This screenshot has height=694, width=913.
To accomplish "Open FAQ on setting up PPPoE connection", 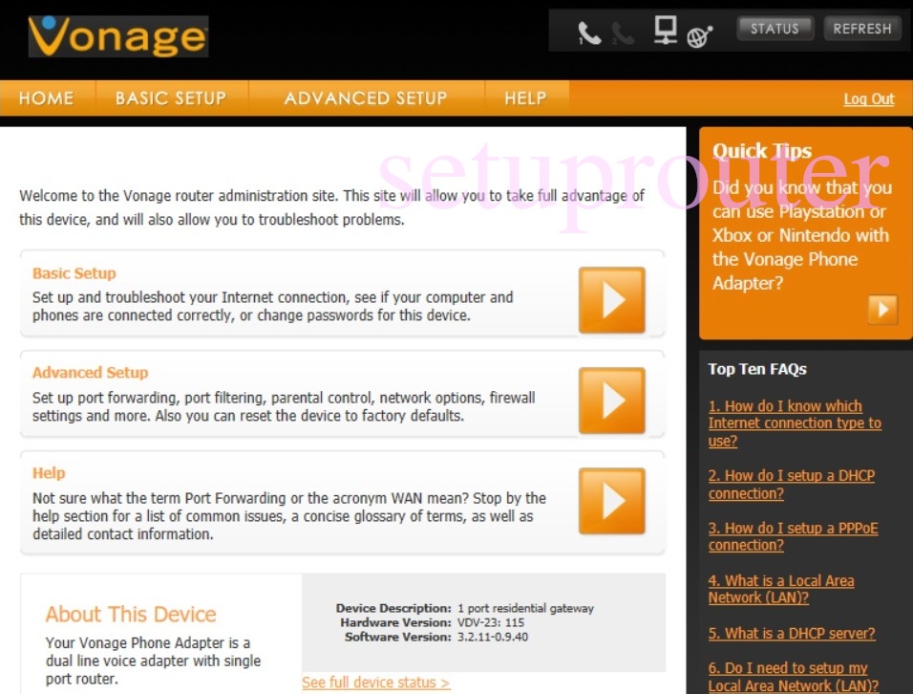I will 794,536.
